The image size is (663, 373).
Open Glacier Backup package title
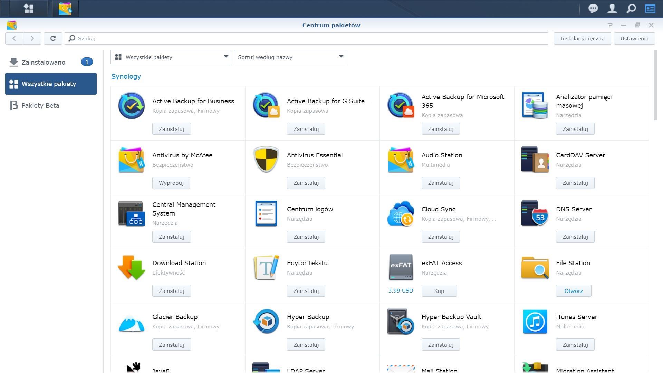175,317
